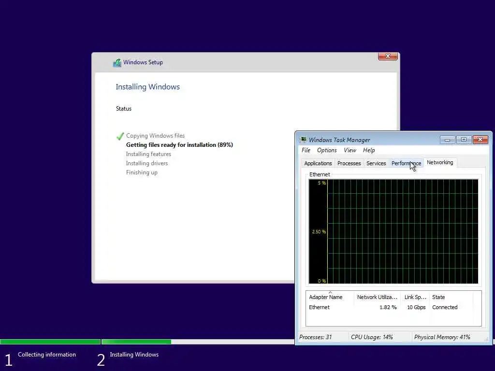Click Processes: 31 in the status bar
495x371 pixels.
[x=315, y=337]
